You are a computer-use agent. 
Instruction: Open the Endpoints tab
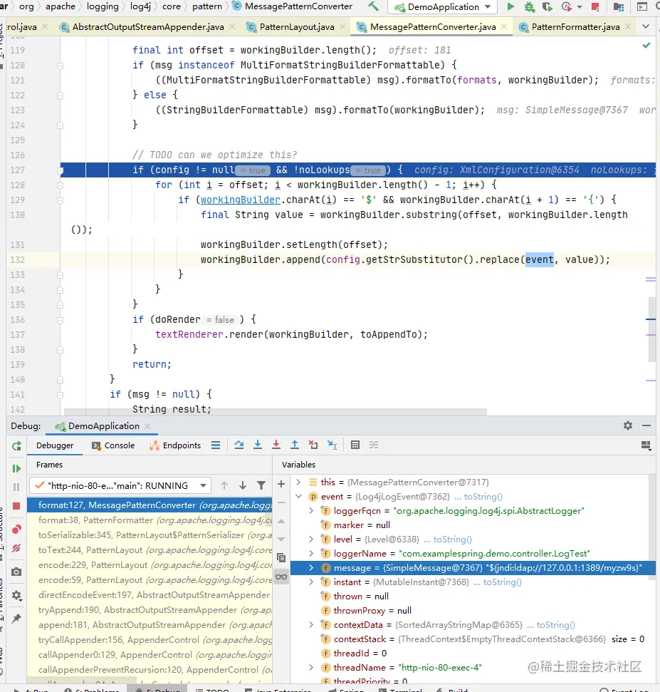click(175, 445)
